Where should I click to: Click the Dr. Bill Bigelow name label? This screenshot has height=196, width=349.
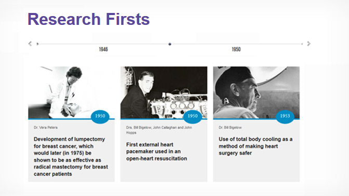tap(230, 128)
